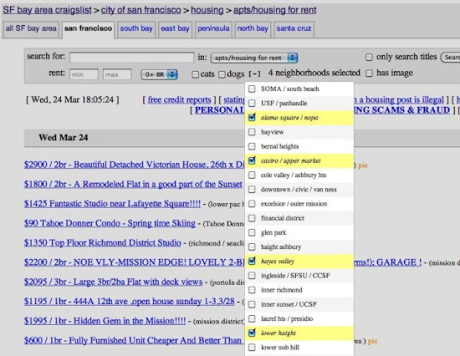Viewport: 460px width, 356px height.
Task: Open $2200 / 2br NOE VLY-MISSION EDGE listing
Action: (x=134, y=262)
